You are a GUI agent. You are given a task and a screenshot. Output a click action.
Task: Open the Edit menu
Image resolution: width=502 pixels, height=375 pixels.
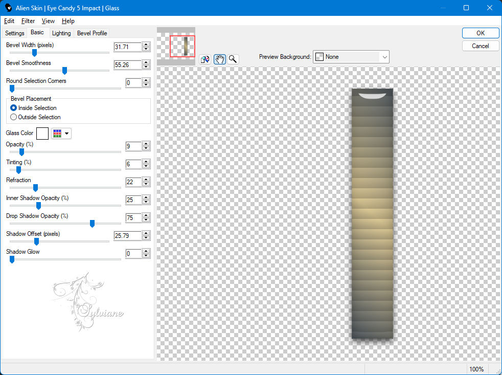pyautogui.click(x=9, y=21)
